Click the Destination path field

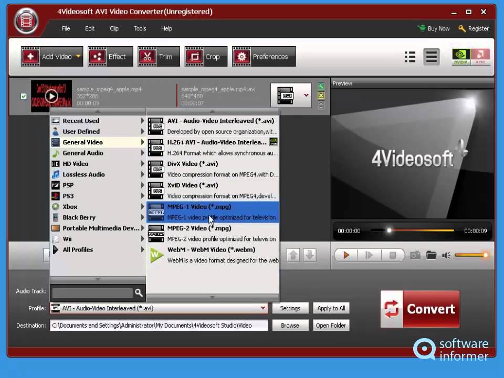point(159,325)
